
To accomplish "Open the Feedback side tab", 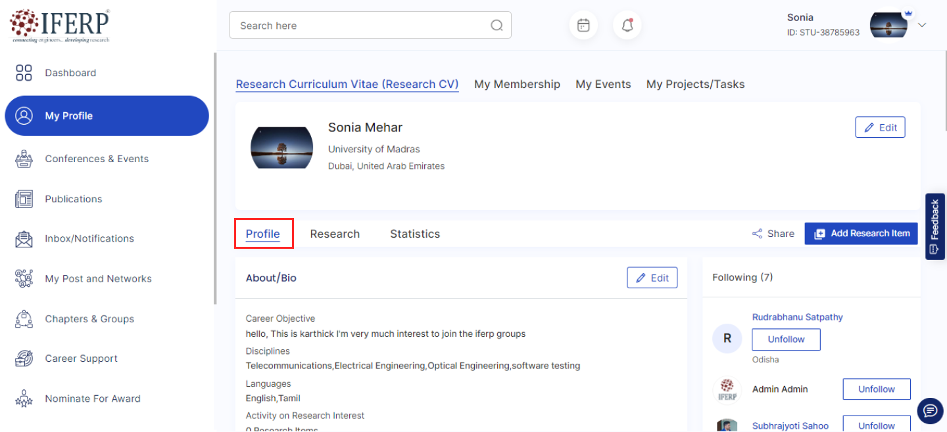I will coord(935,227).
